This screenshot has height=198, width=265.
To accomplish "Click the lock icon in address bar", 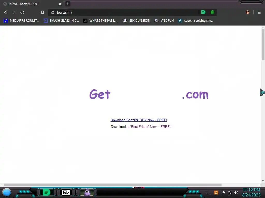I will [x=53, y=12].
